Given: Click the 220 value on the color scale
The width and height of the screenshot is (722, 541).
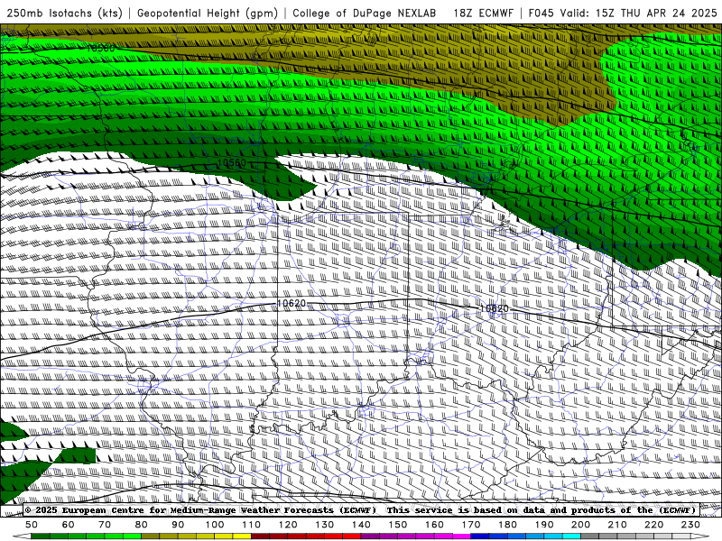Looking at the screenshot, I should click(x=653, y=525).
